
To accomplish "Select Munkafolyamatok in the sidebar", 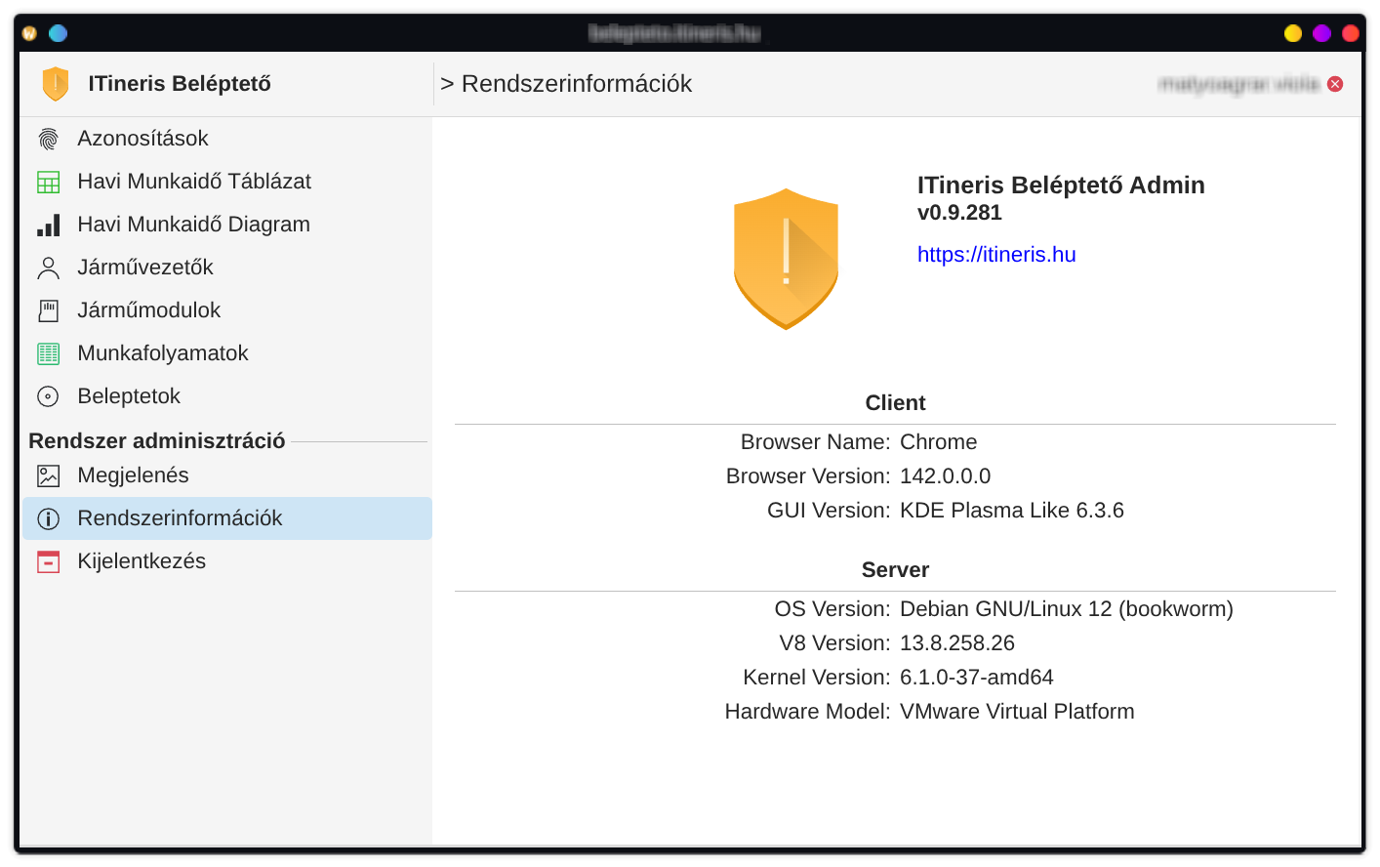I will [x=162, y=353].
